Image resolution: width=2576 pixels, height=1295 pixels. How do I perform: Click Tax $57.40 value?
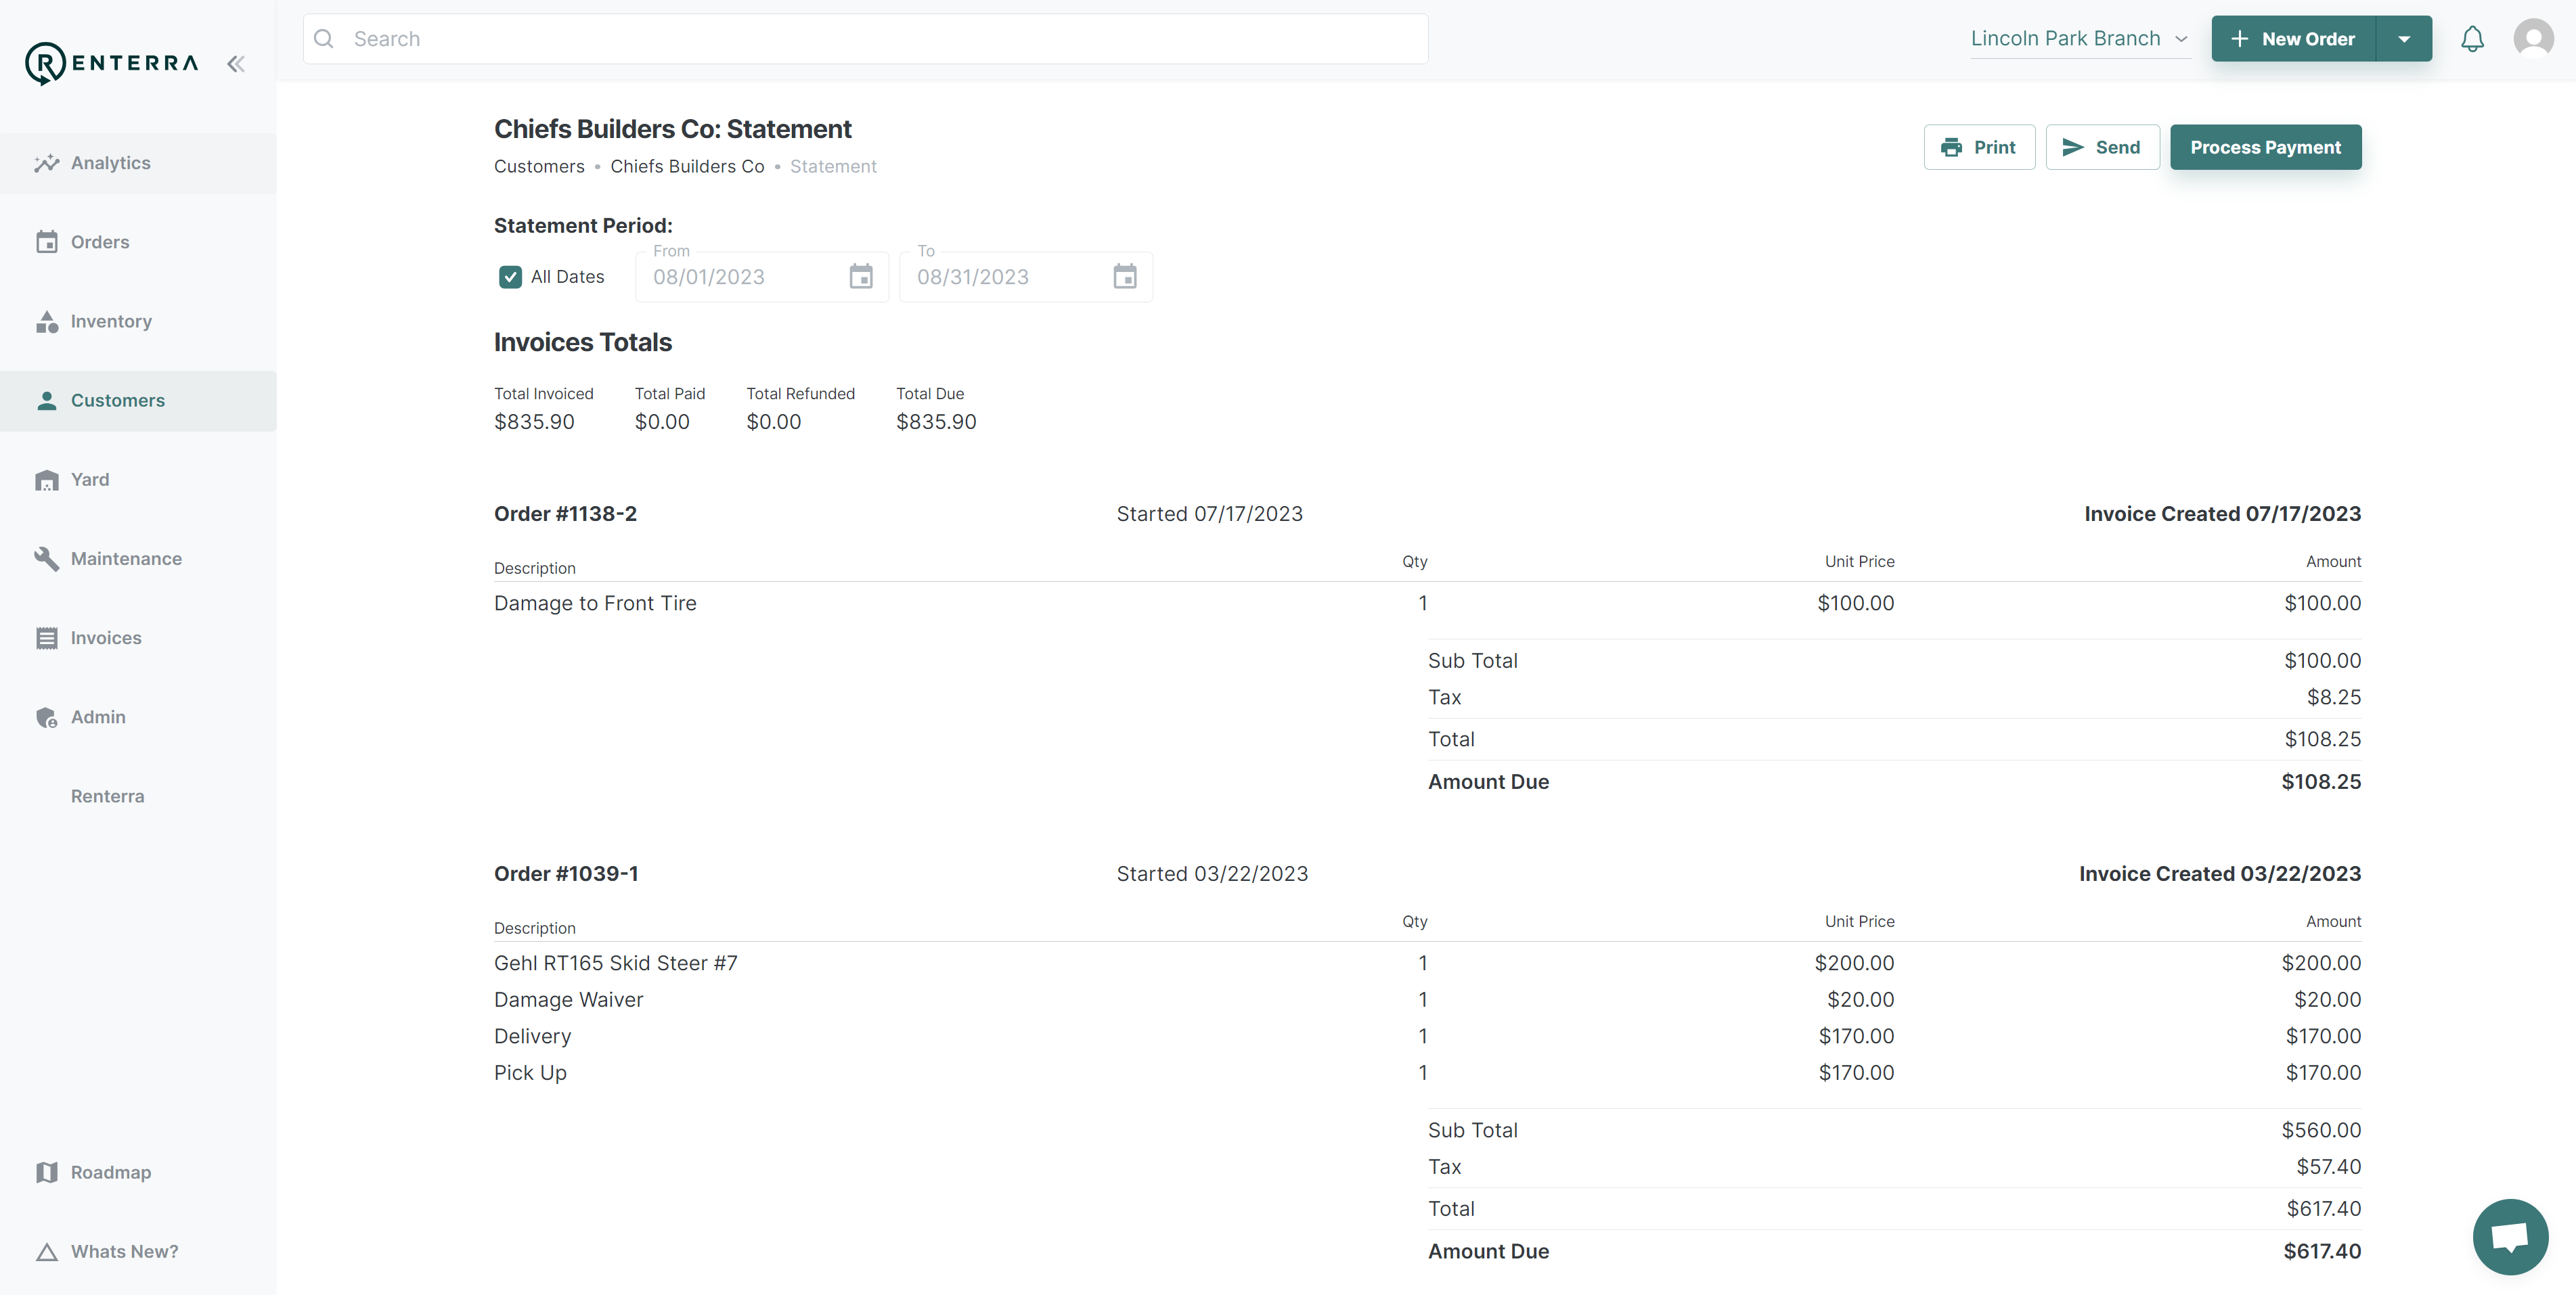(x=2328, y=1167)
